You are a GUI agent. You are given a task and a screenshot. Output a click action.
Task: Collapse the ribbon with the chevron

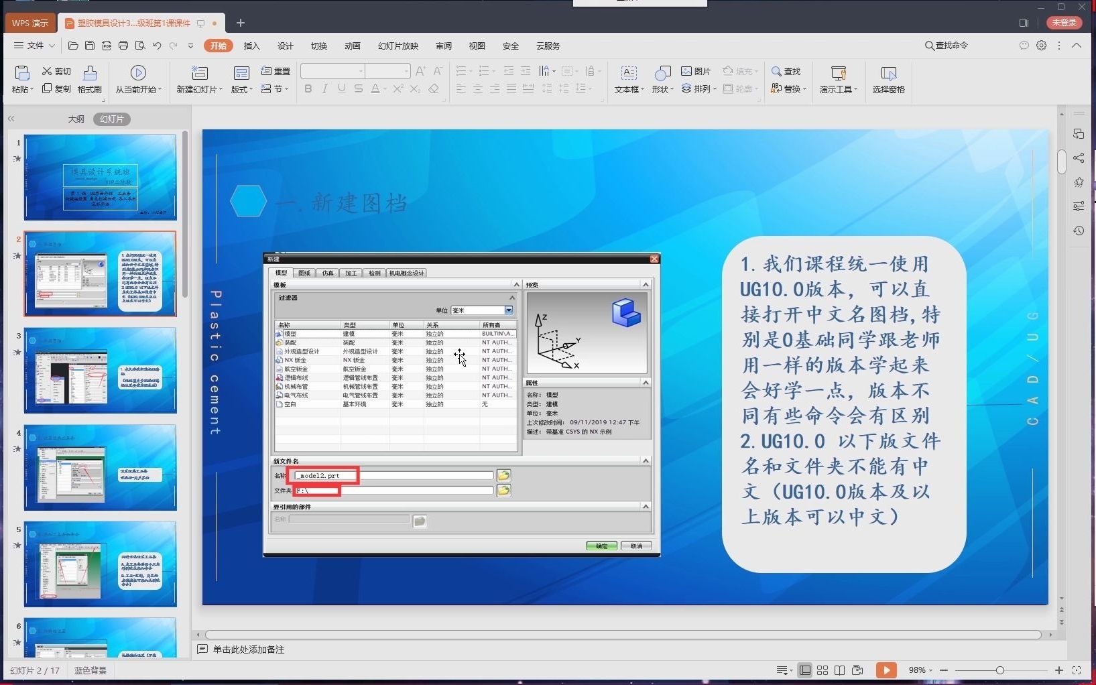pos(1076,46)
